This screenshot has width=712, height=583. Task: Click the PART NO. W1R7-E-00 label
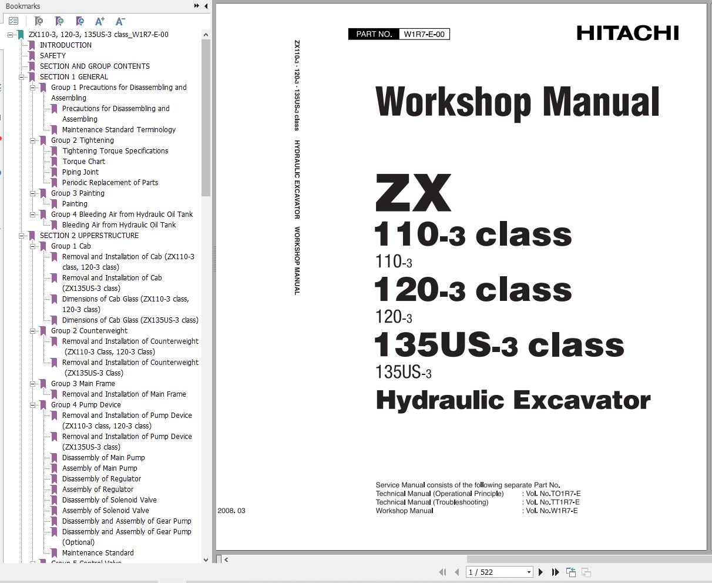click(399, 34)
